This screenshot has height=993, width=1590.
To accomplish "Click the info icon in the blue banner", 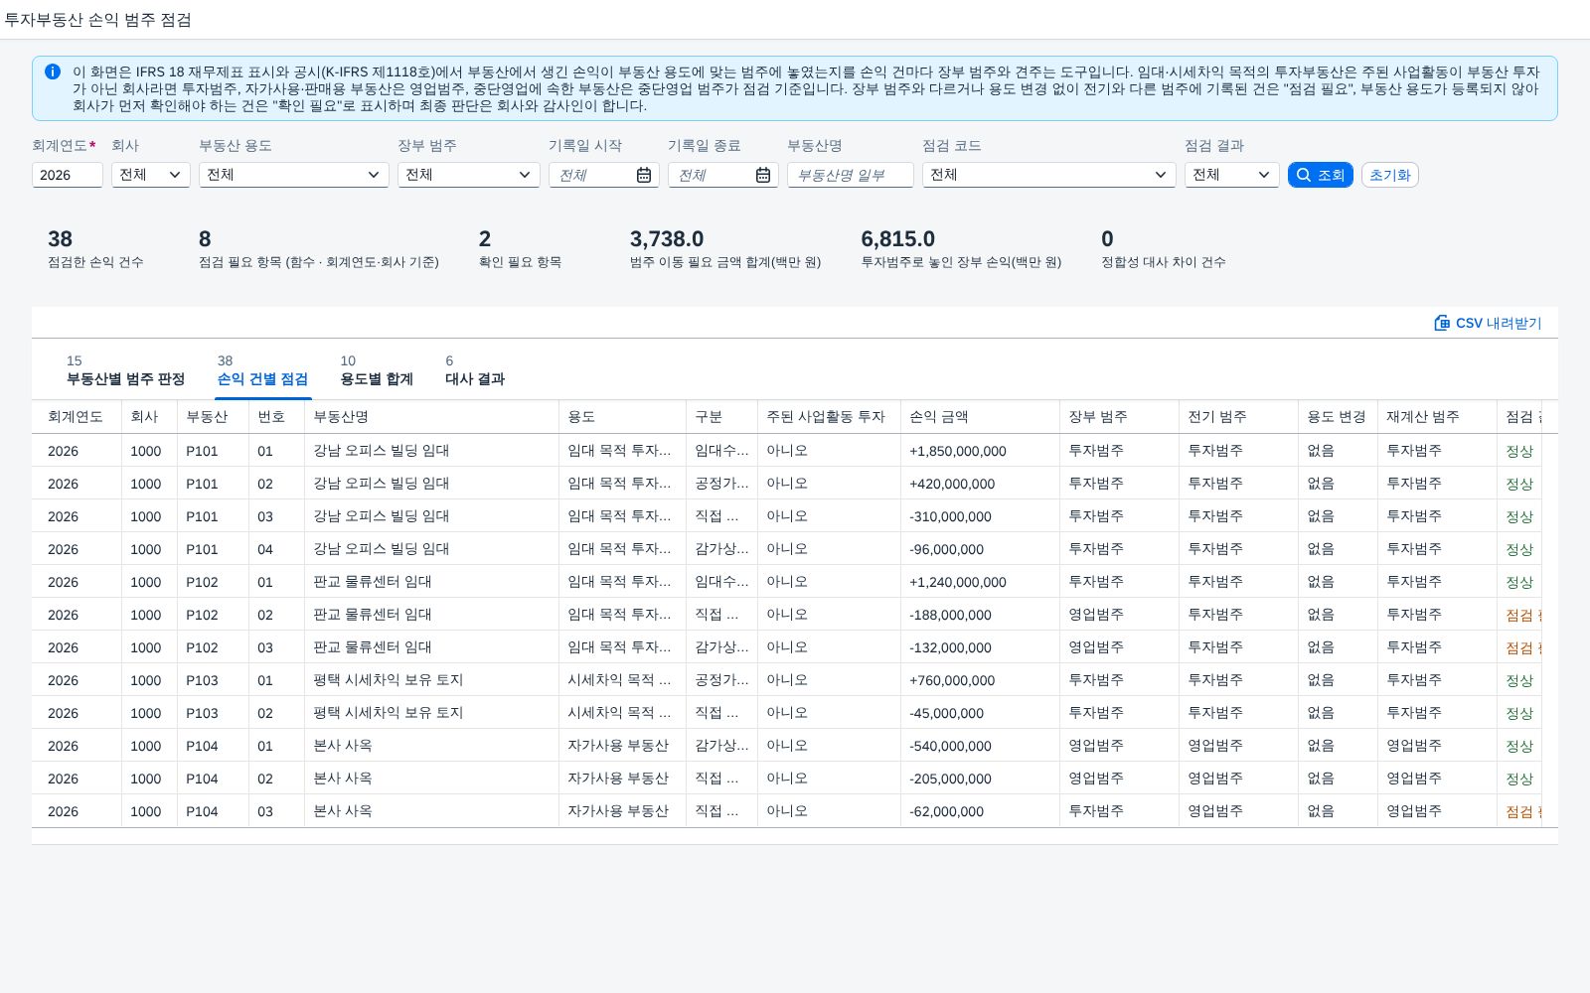I will pos(53,71).
